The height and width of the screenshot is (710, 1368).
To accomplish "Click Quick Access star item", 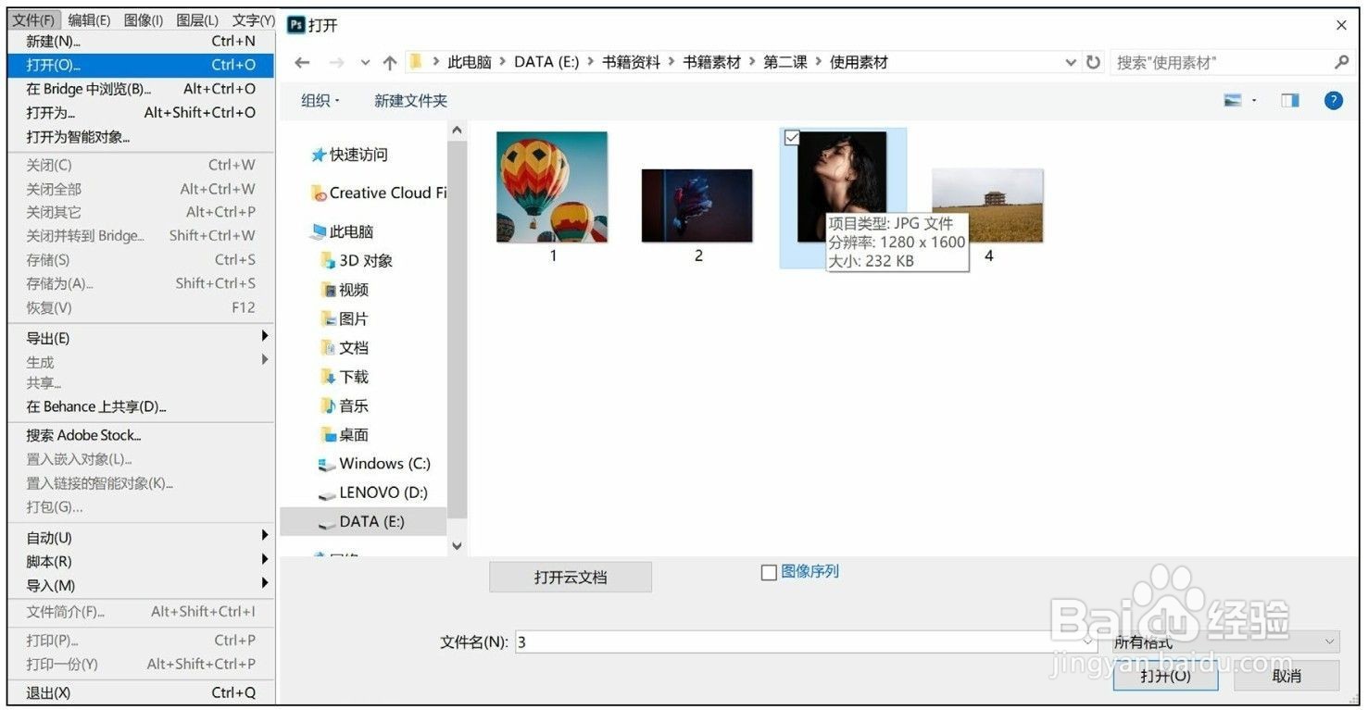I will coord(349,155).
